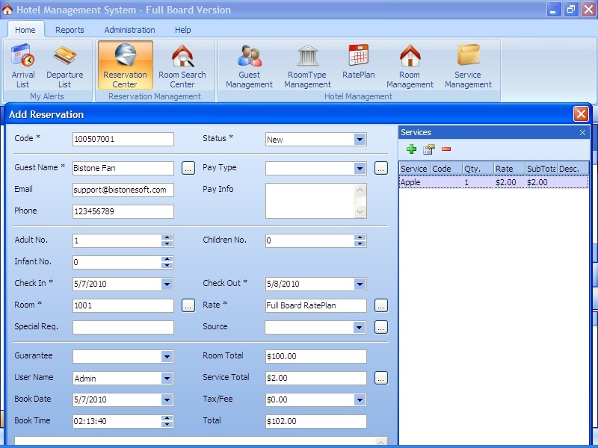
Task: Open RoomType Management
Action: pyautogui.click(x=307, y=66)
